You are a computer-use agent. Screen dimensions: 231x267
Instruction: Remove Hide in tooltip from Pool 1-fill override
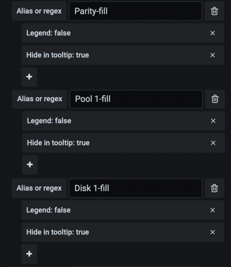coord(213,143)
